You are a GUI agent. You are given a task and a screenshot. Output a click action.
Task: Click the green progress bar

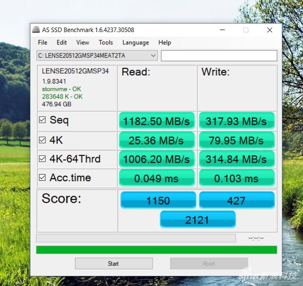156,250
